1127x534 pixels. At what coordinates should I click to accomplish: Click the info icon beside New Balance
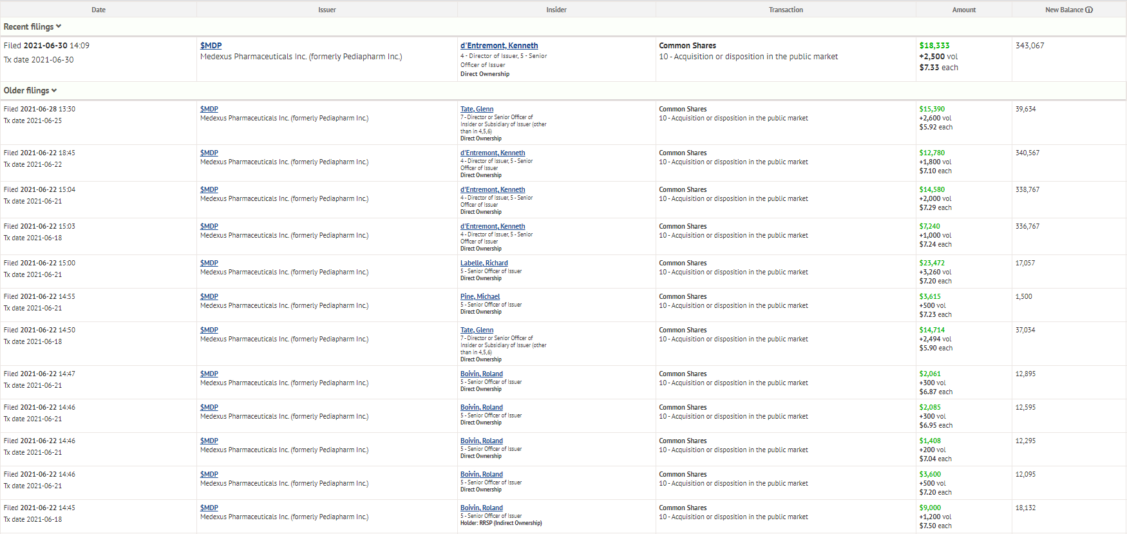click(x=1089, y=10)
